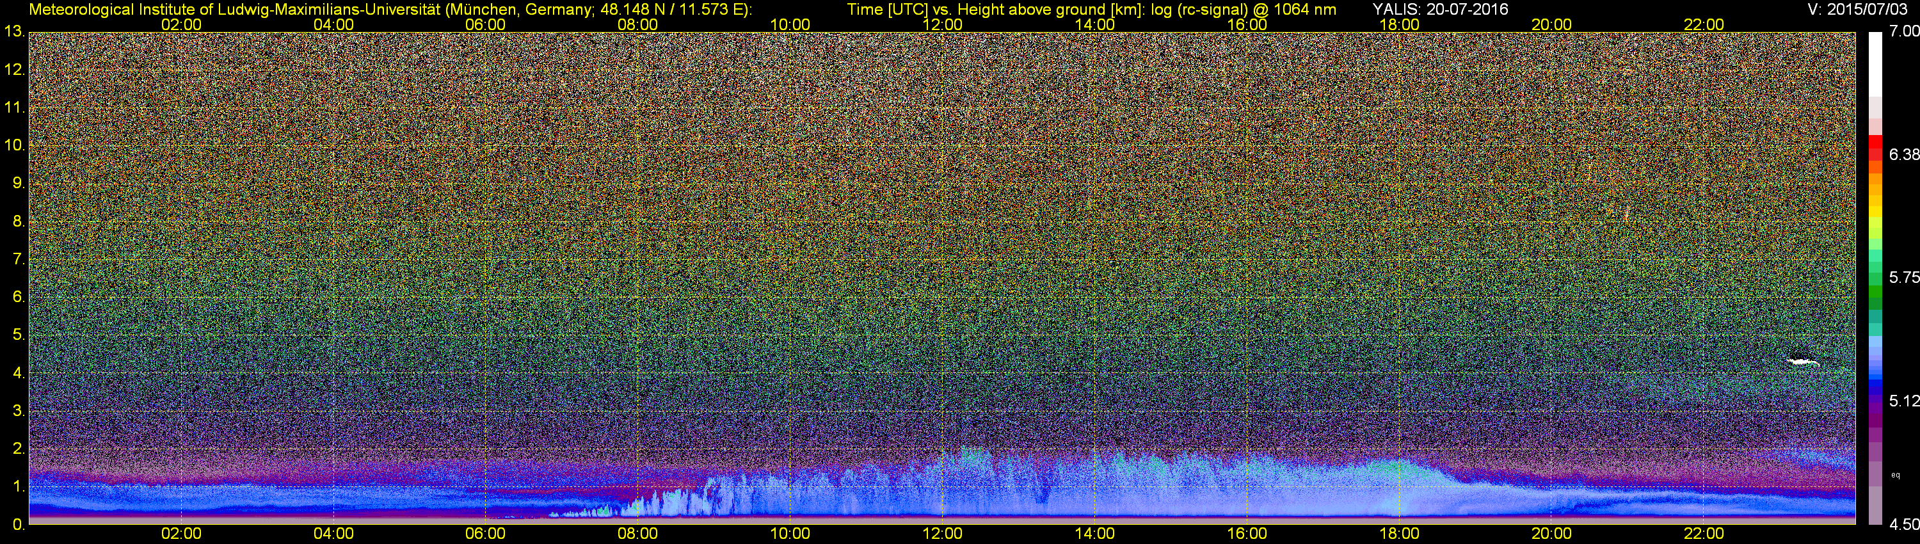
Task: Click the 08:00 label on the top time axis
Action: point(638,24)
